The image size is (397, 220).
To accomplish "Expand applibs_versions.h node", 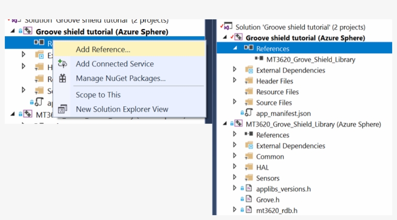I will (x=235, y=188).
